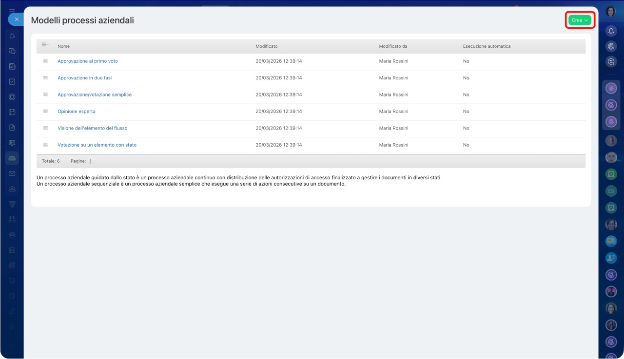Sort by the Modificato column header
Image resolution: width=624 pixels, height=359 pixels.
267,46
